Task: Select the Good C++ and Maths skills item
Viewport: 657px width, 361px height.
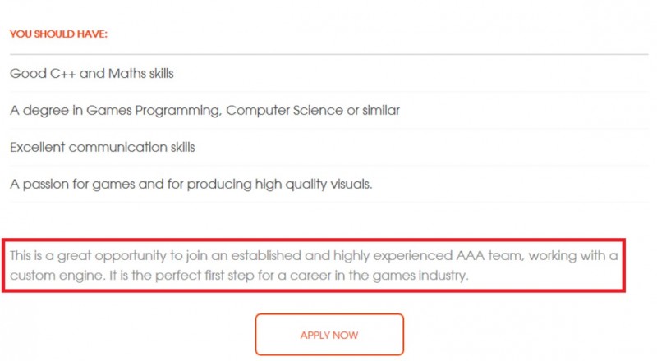Action: [92, 73]
